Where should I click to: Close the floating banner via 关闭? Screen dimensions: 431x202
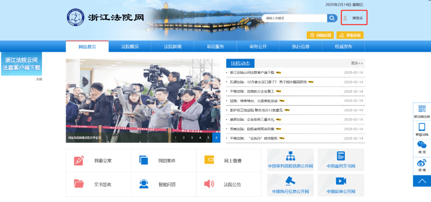pos(39,79)
